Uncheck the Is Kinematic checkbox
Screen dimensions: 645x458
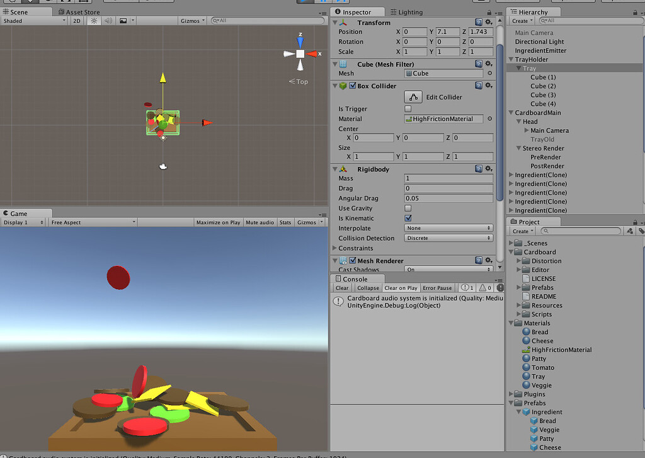[408, 218]
